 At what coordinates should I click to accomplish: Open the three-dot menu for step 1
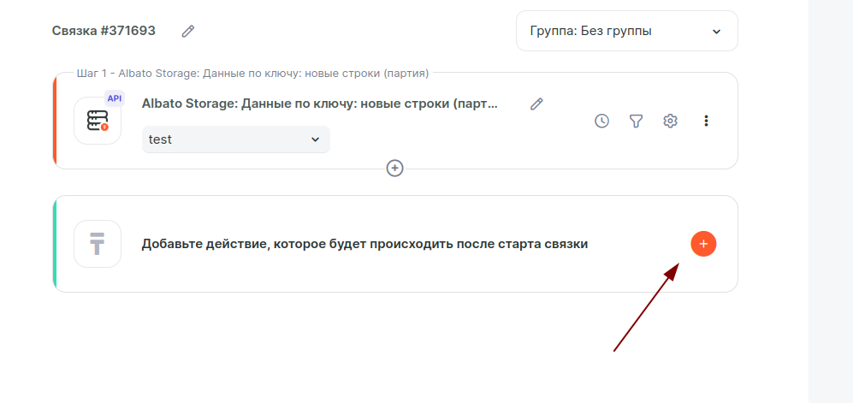click(x=706, y=121)
